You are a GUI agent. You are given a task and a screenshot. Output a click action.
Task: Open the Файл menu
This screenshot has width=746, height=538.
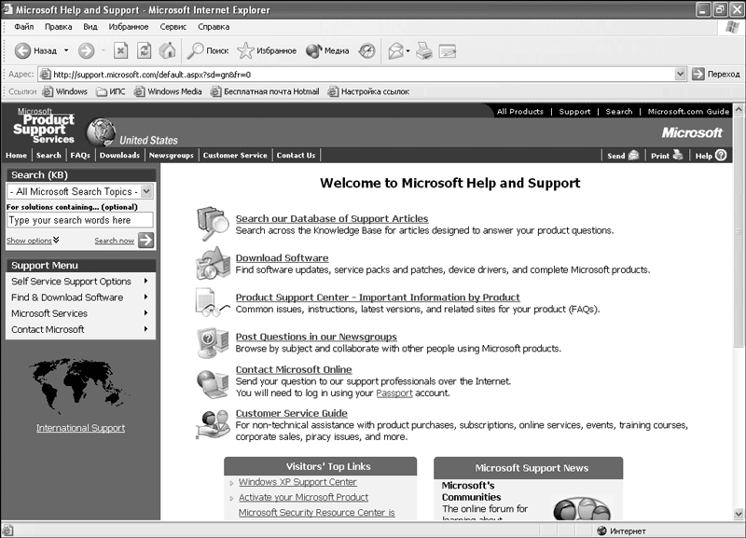pos(24,27)
